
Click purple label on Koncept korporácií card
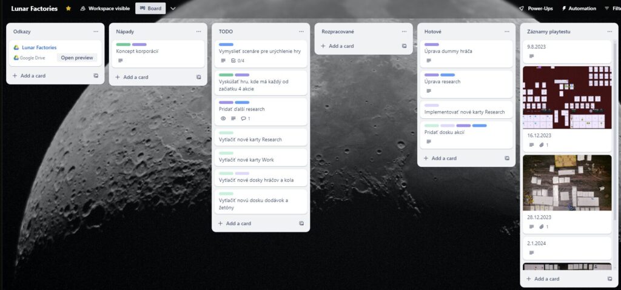[139, 44]
